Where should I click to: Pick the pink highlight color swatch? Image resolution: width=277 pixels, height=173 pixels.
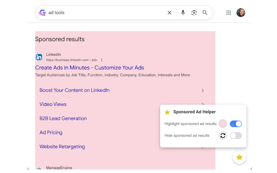pyautogui.click(x=223, y=124)
